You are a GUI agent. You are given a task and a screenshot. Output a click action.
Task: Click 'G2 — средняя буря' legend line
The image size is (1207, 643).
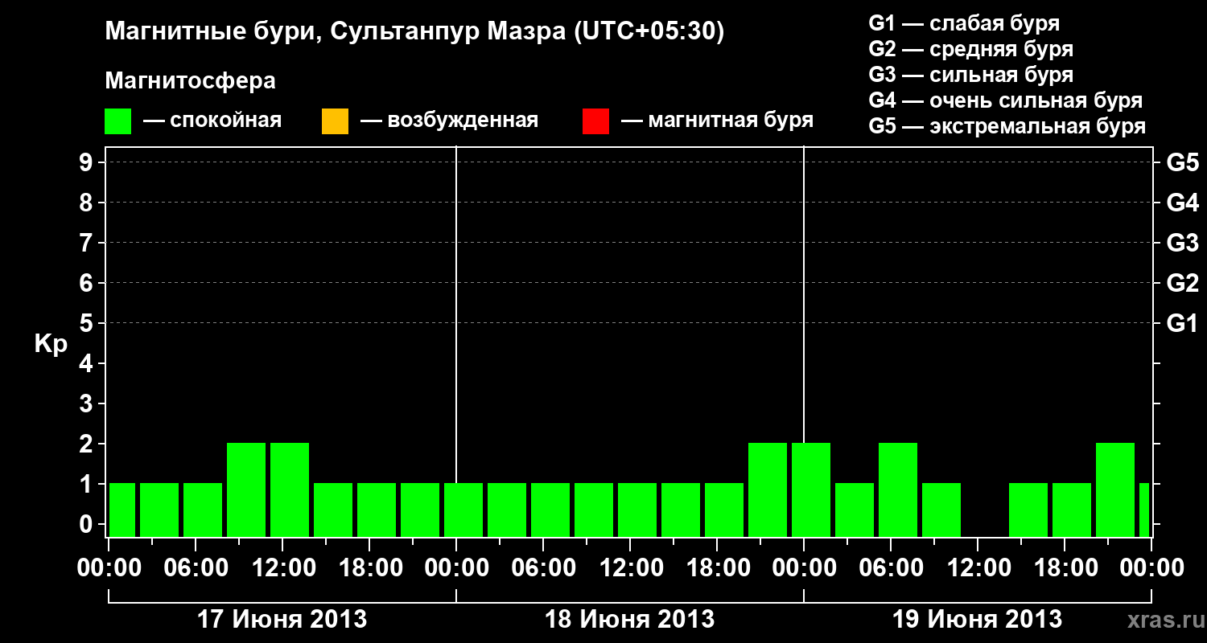[971, 49]
